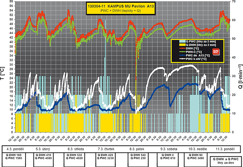The image size is (243, 167).
Task: Click day label '9.3. sobota'
Action: pyautogui.click(x=169, y=149)
